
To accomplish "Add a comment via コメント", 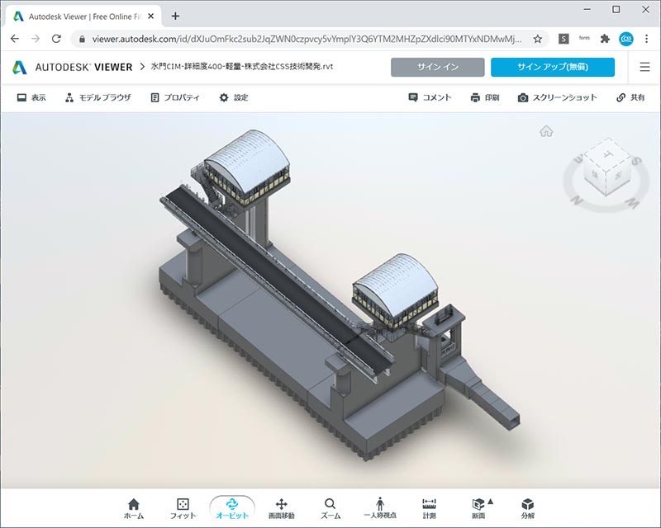I will [x=430, y=97].
